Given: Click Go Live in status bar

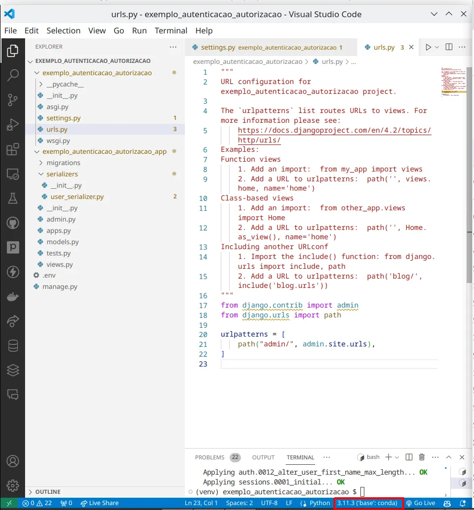Looking at the screenshot, I should point(420,503).
